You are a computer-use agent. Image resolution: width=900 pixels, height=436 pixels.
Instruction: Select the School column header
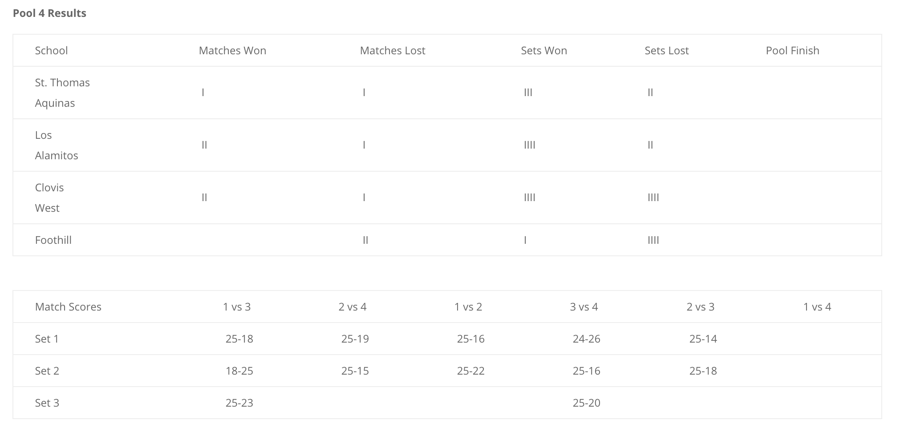pyautogui.click(x=52, y=50)
